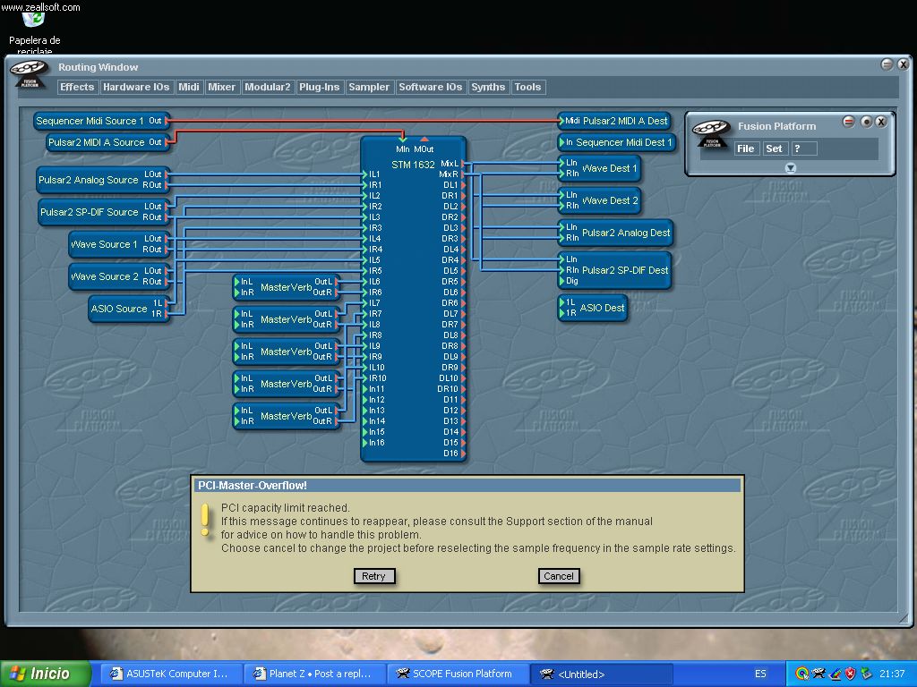
Task: Open the ? help menu in Fusion Platform
Action: pos(803,148)
